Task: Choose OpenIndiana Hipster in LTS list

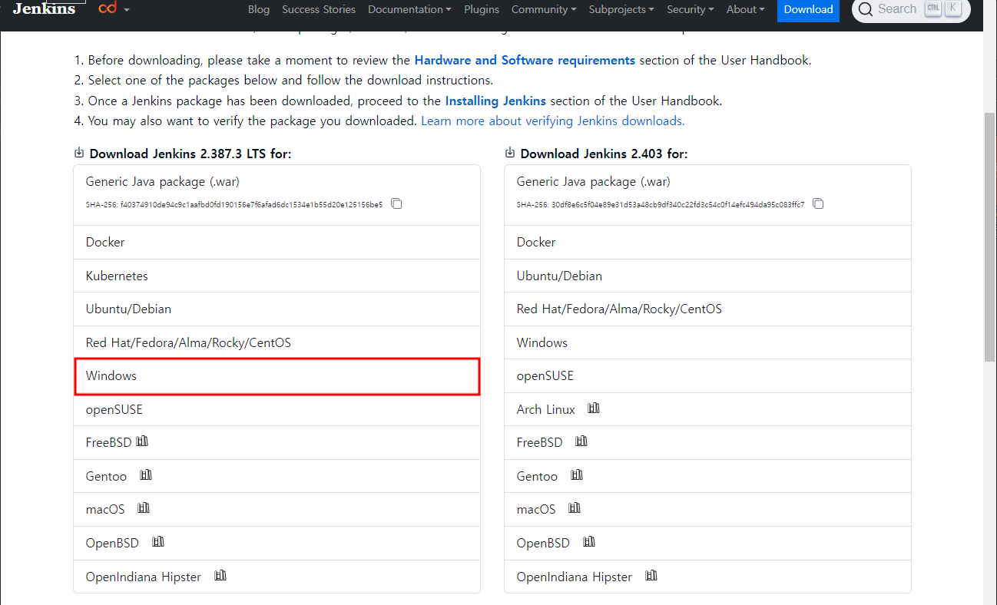Action: pyautogui.click(x=277, y=577)
